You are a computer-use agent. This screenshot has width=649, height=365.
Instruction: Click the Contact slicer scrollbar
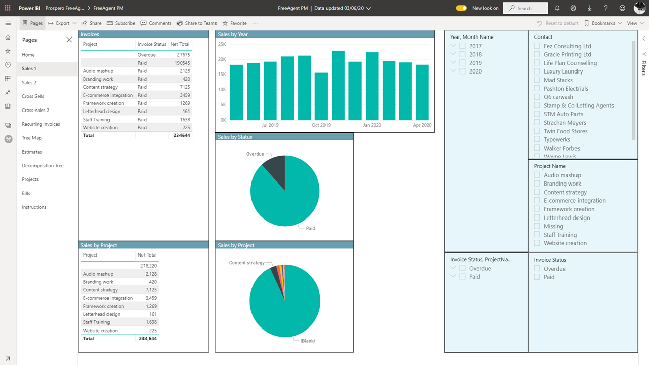click(x=634, y=90)
